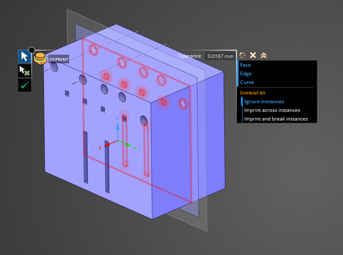Viewport: 343px width, 255px height.
Task: Click the deselect arrow with X icon
Action: [x=25, y=71]
